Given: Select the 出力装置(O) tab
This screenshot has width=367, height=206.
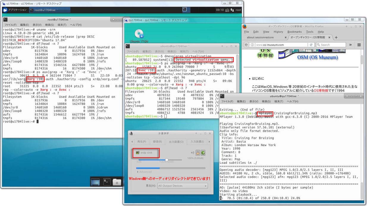Looking at the screenshot, I should pos(176,142).
